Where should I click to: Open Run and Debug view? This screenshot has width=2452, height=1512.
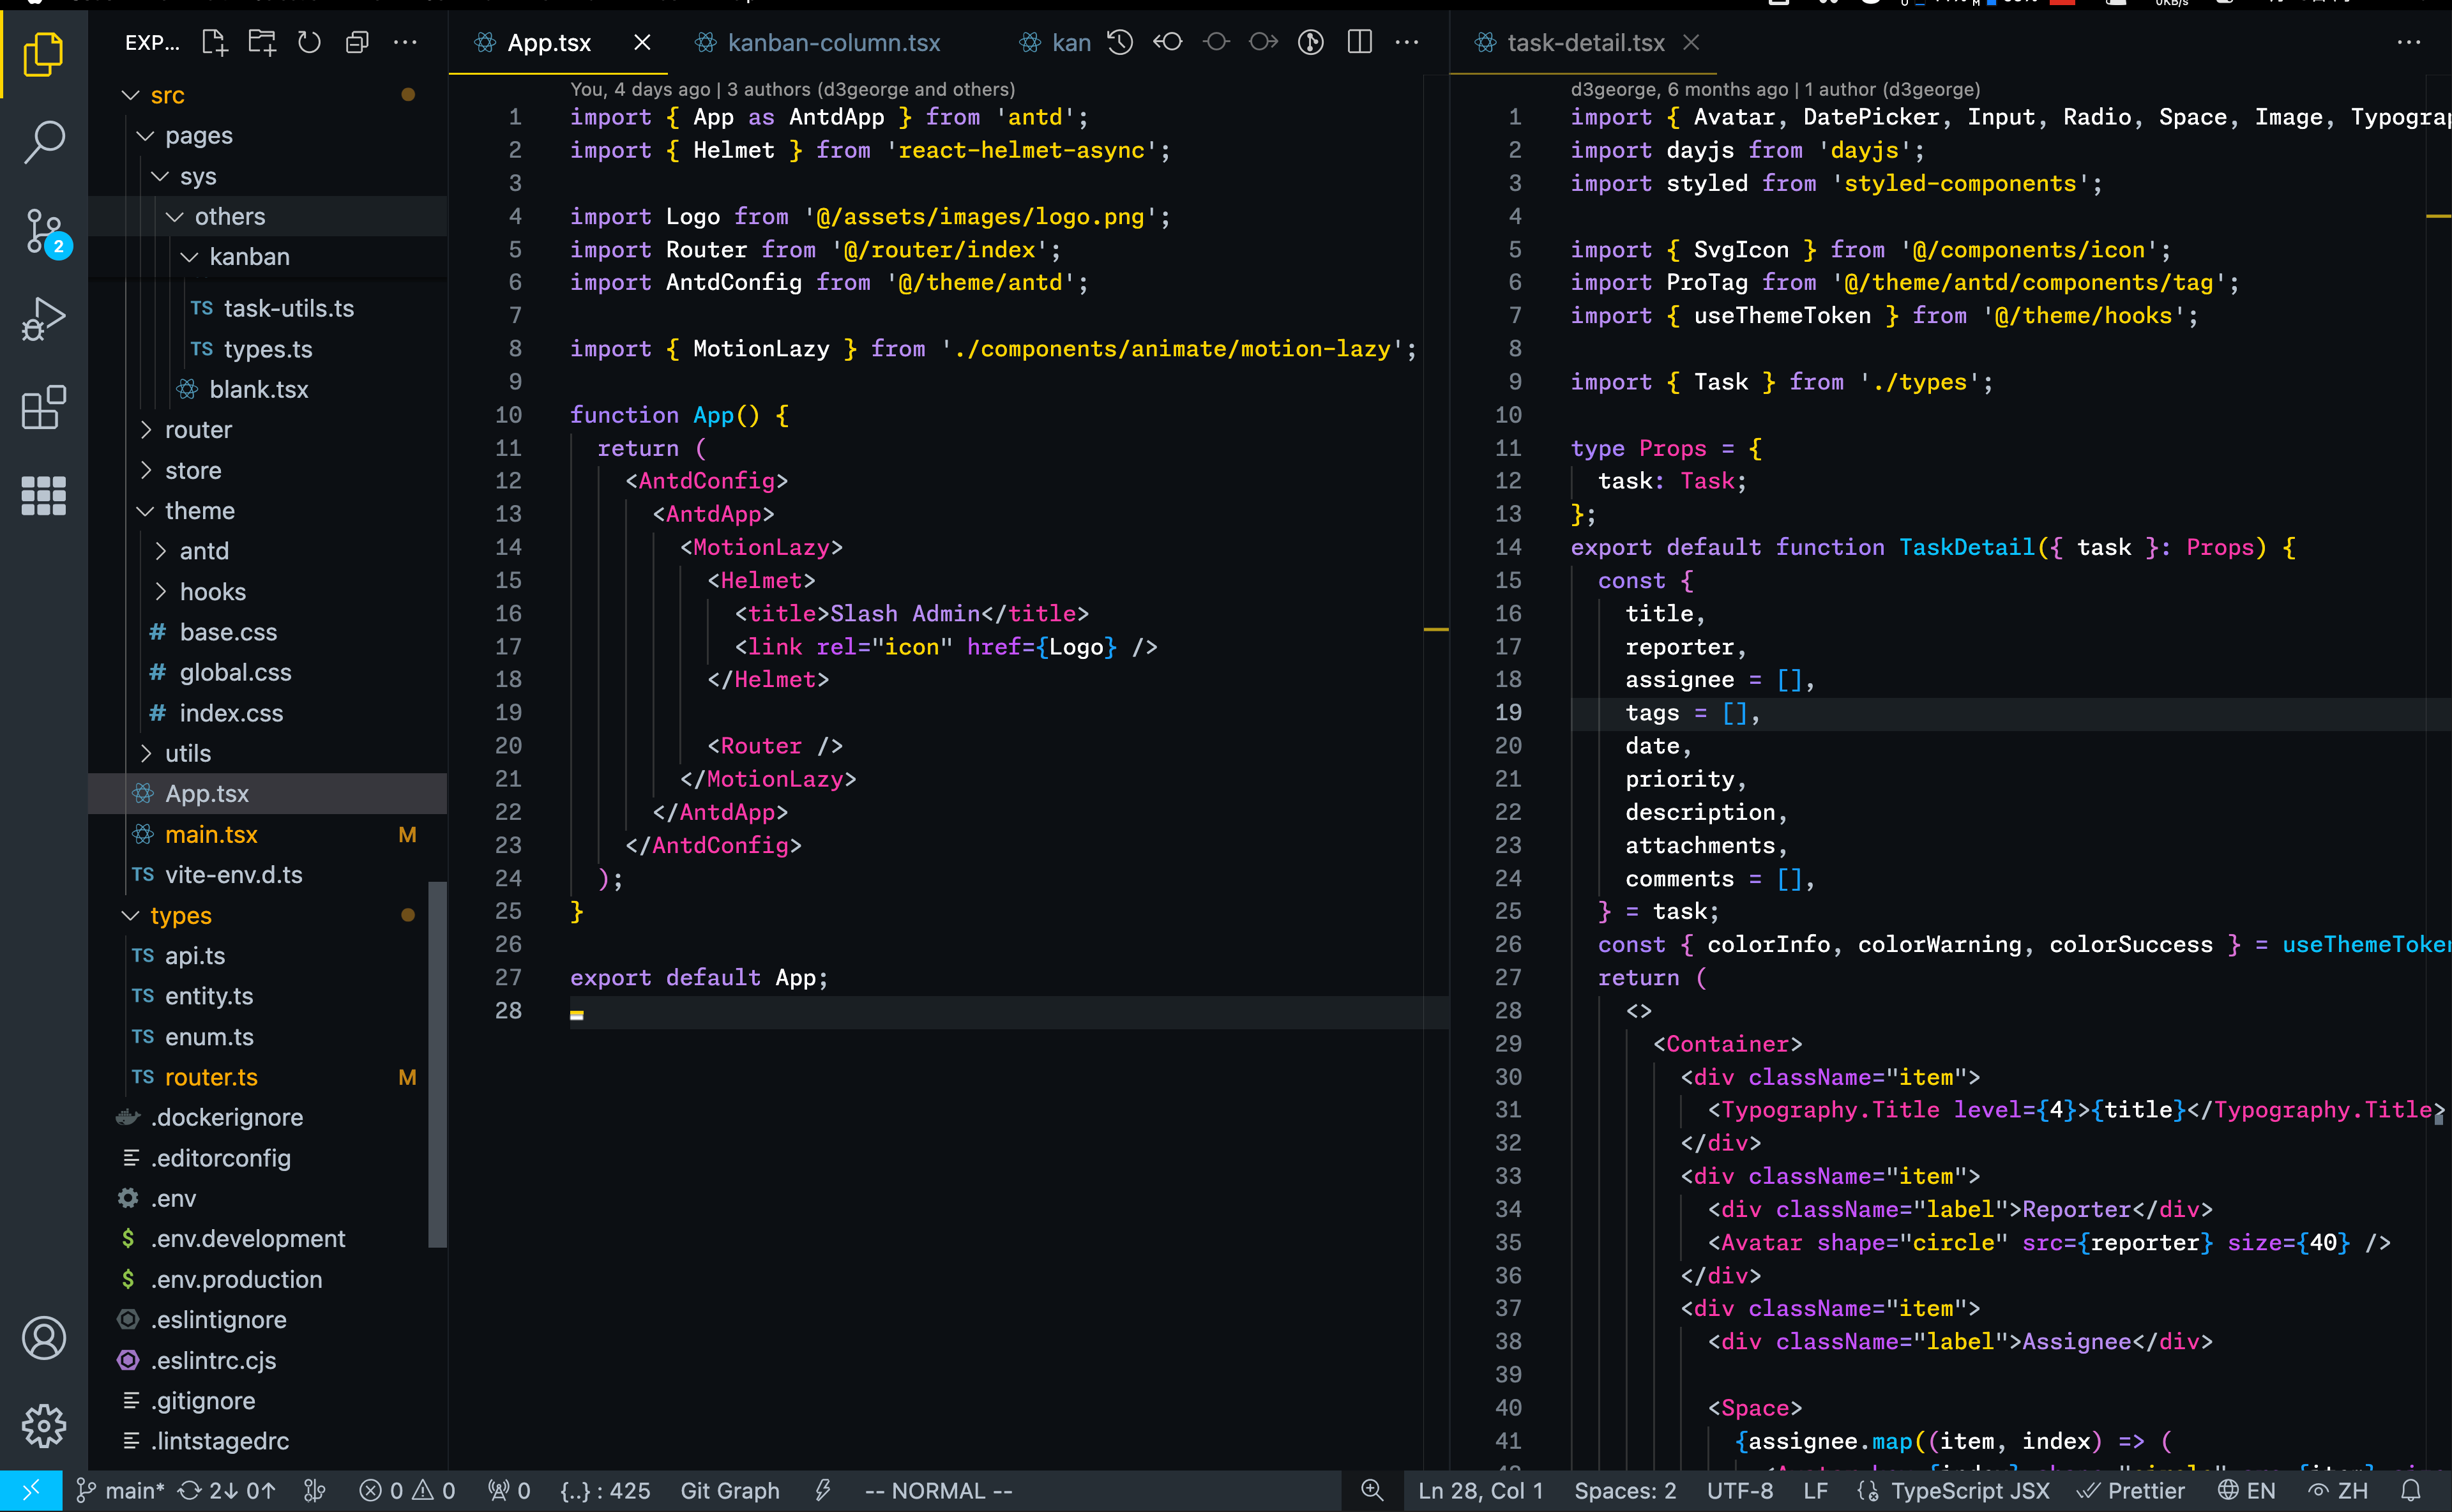44,319
